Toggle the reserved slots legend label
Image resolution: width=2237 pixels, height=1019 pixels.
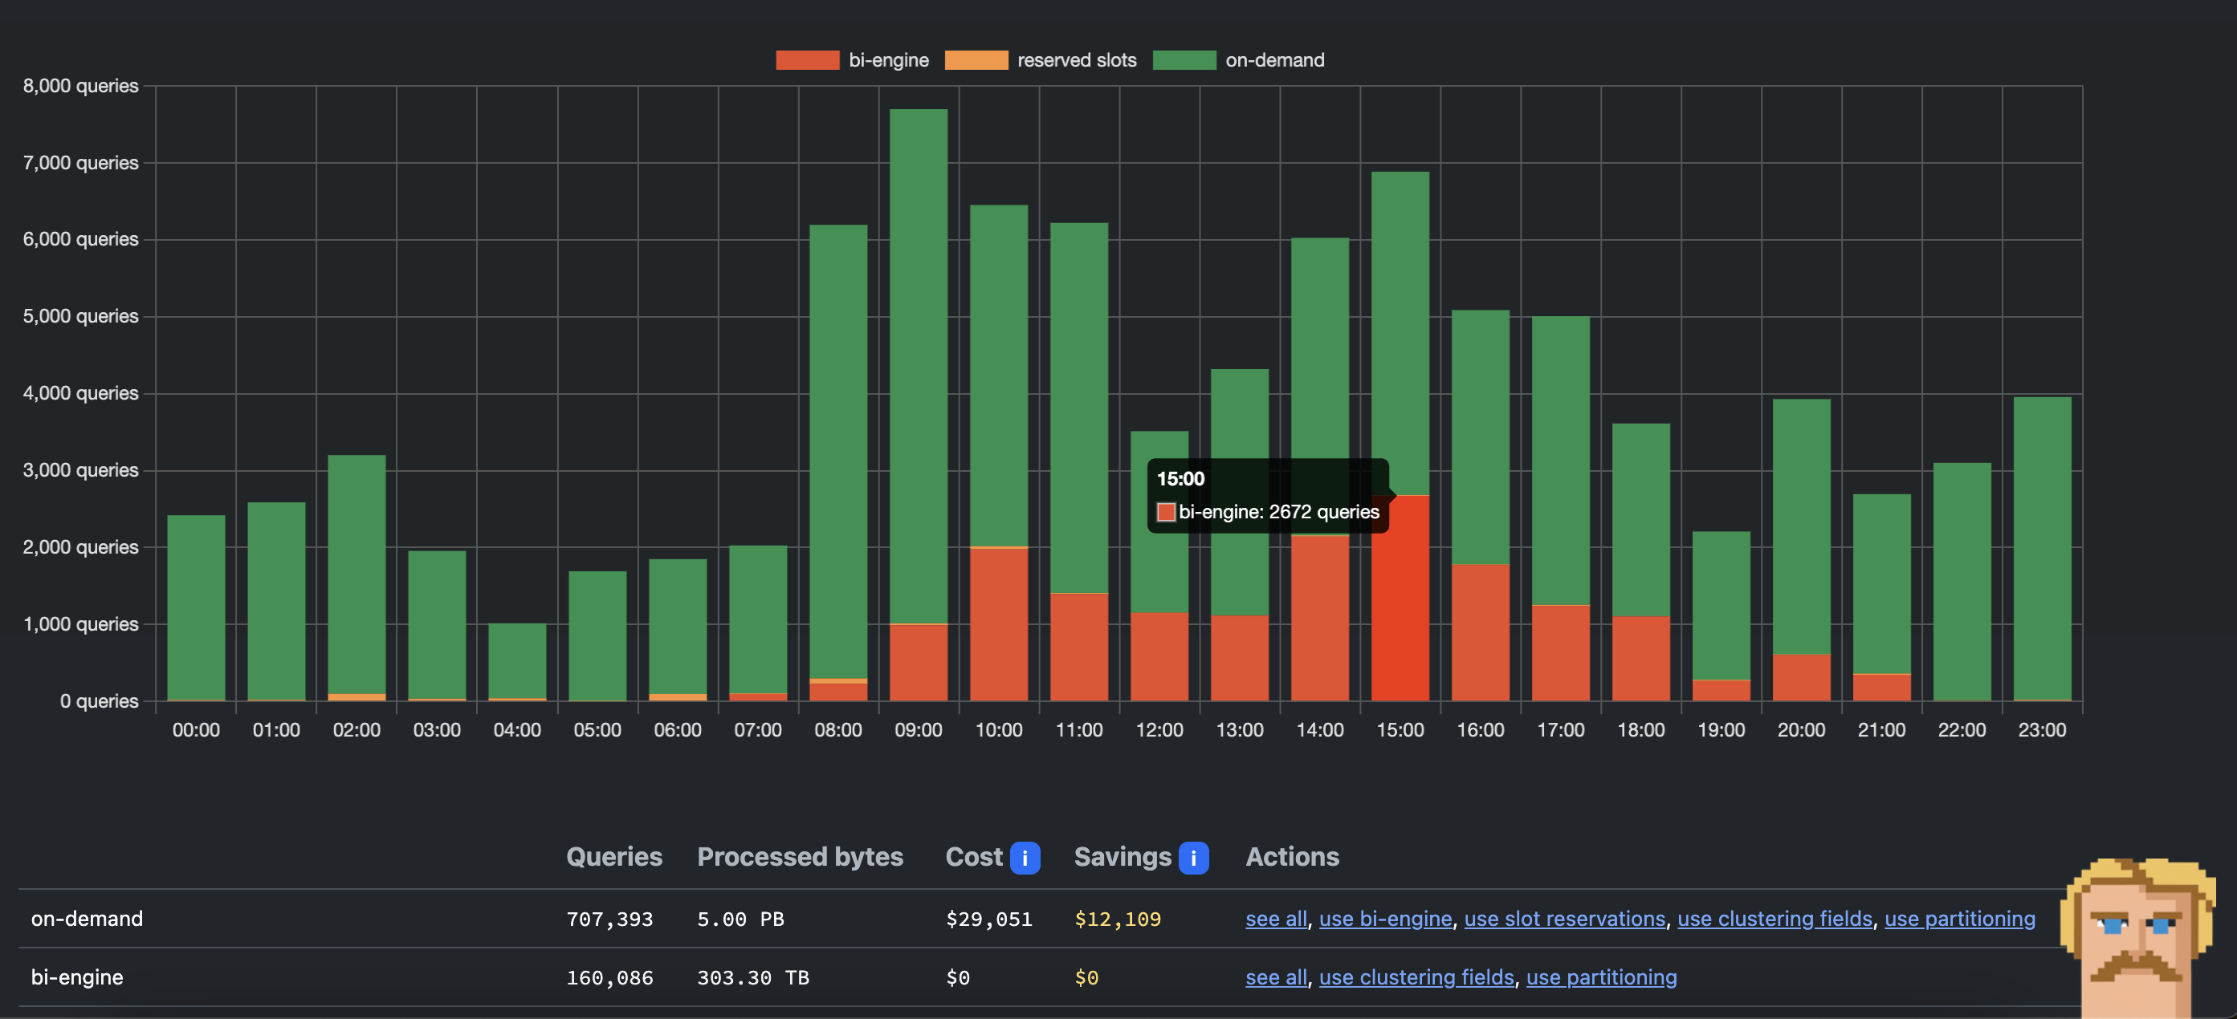pos(1077,60)
